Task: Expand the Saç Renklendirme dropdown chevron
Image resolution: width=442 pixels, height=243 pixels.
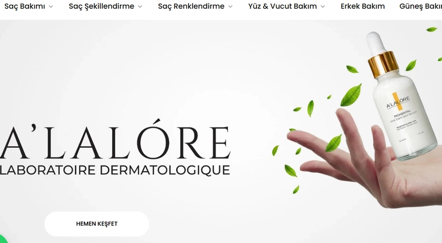Action: tap(230, 7)
